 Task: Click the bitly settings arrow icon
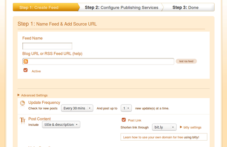pyautogui.click(x=181, y=127)
